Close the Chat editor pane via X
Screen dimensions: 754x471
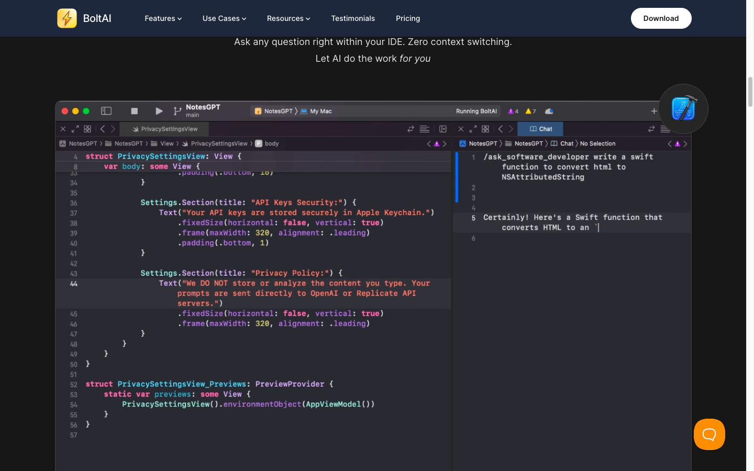(x=461, y=129)
